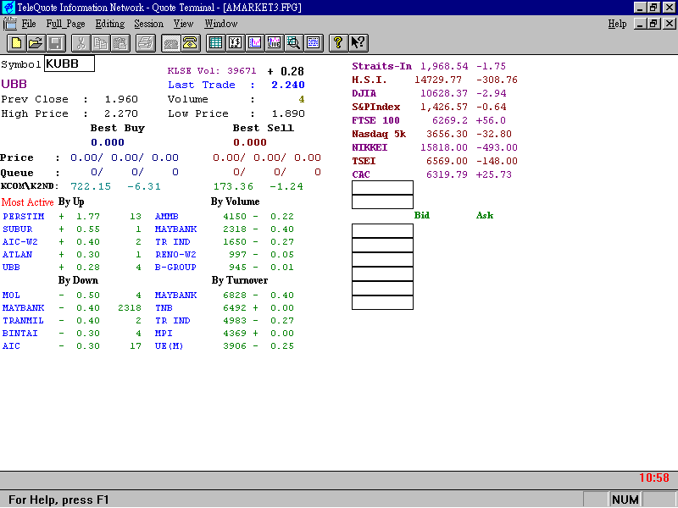The height and width of the screenshot is (508, 678).
Task: Click the DJIA index label
Action: point(364,93)
